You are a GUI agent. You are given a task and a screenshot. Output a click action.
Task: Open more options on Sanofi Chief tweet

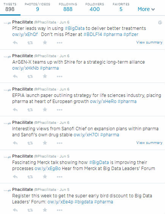coord(60,143)
